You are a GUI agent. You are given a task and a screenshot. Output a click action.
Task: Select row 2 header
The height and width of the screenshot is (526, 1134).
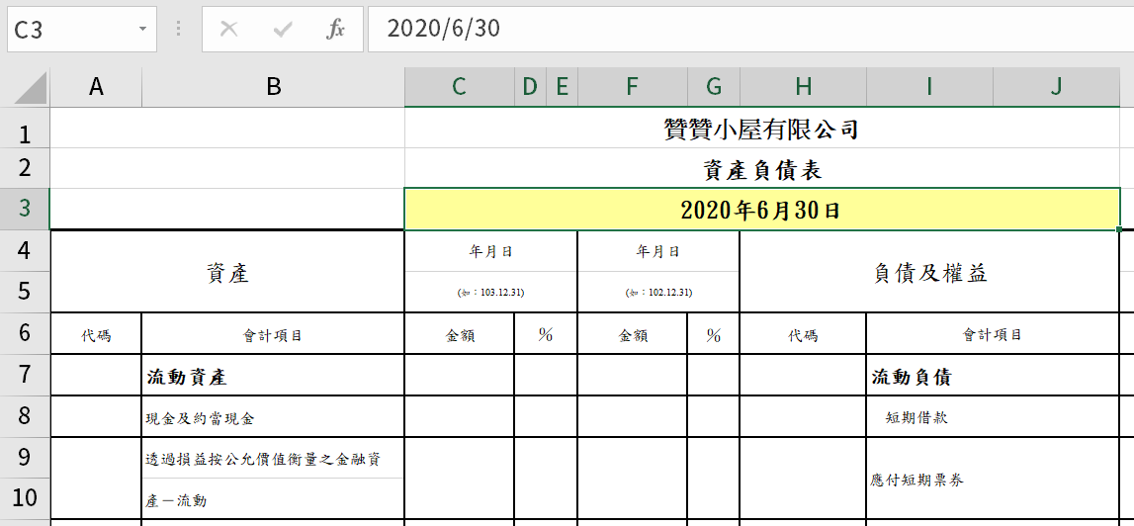tap(25, 169)
